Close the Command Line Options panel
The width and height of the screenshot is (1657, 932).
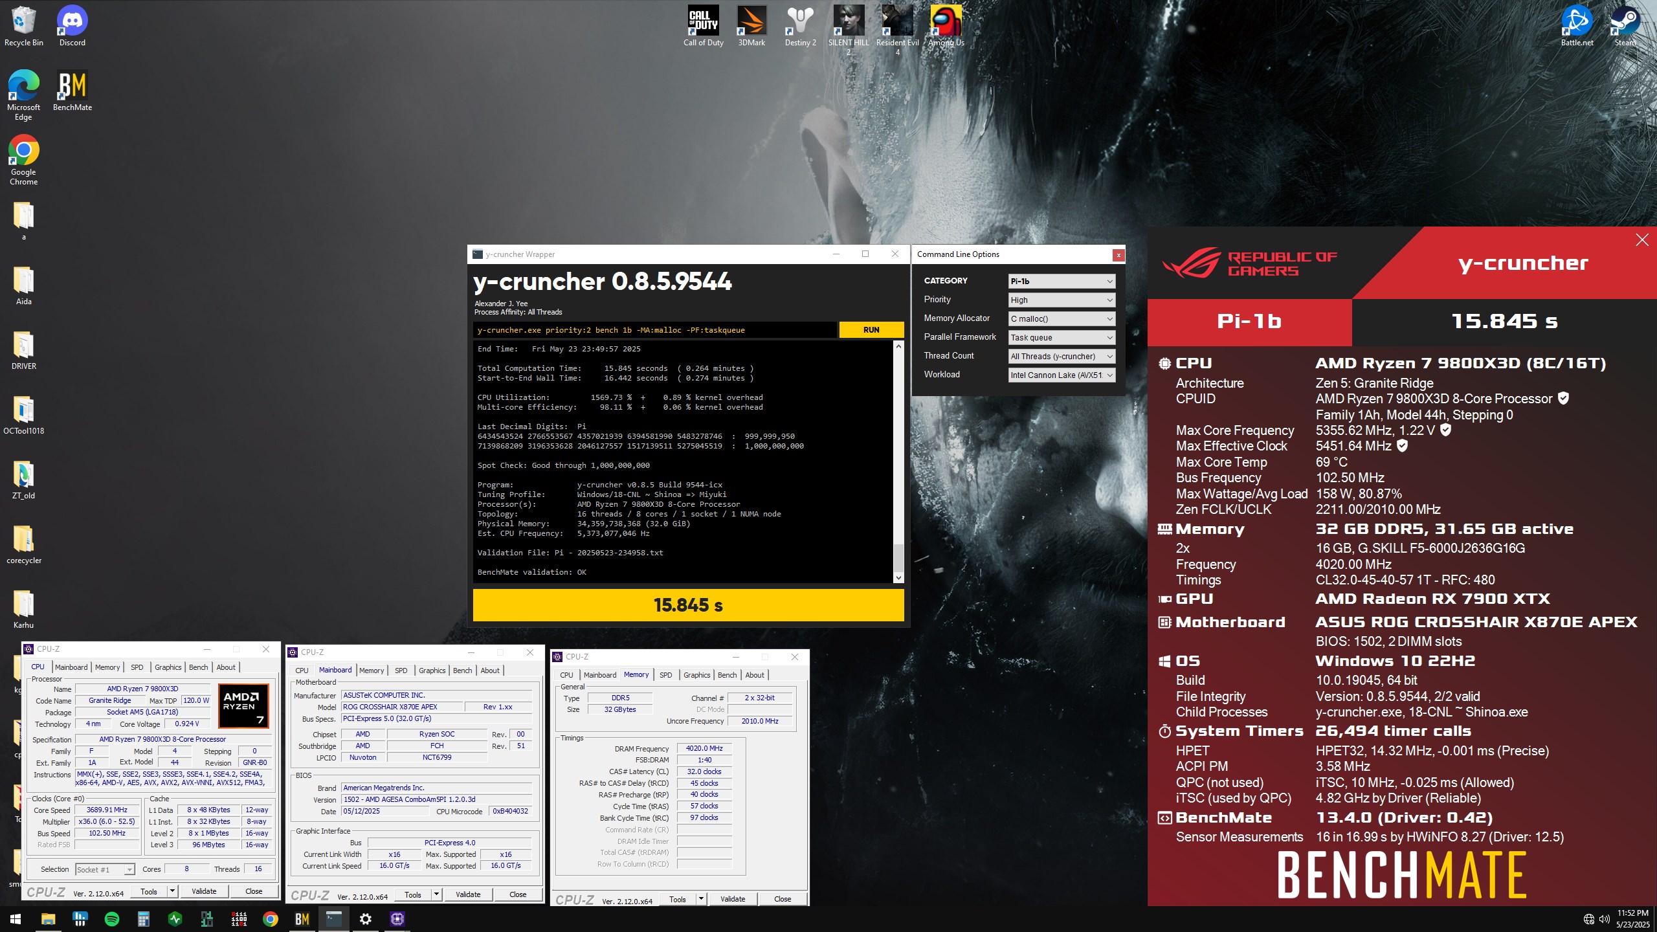[1118, 255]
